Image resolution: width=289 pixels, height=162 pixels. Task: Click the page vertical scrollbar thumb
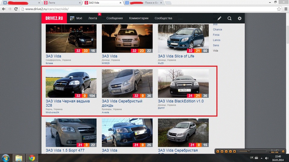(x=287, y=35)
